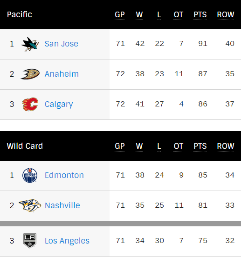
Task: Click the Los Angeles Kings logo
Action: click(x=30, y=241)
